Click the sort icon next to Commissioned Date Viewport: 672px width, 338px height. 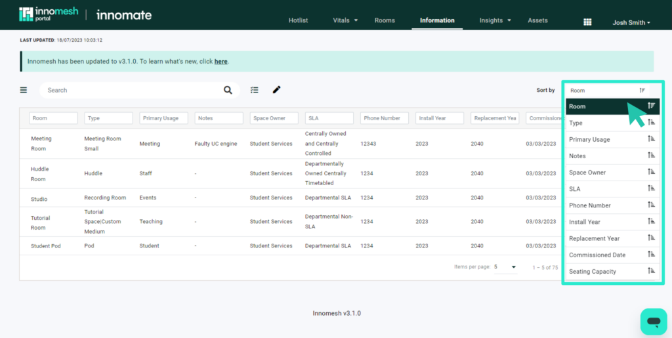tap(652, 255)
